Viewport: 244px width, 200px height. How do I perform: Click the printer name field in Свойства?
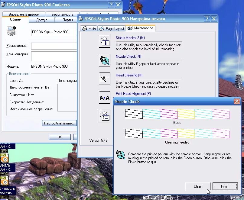coord(54,32)
